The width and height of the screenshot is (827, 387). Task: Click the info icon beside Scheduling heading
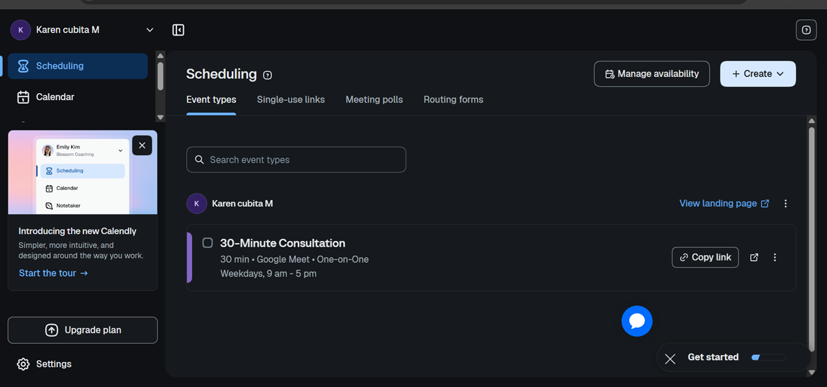[267, 75]
